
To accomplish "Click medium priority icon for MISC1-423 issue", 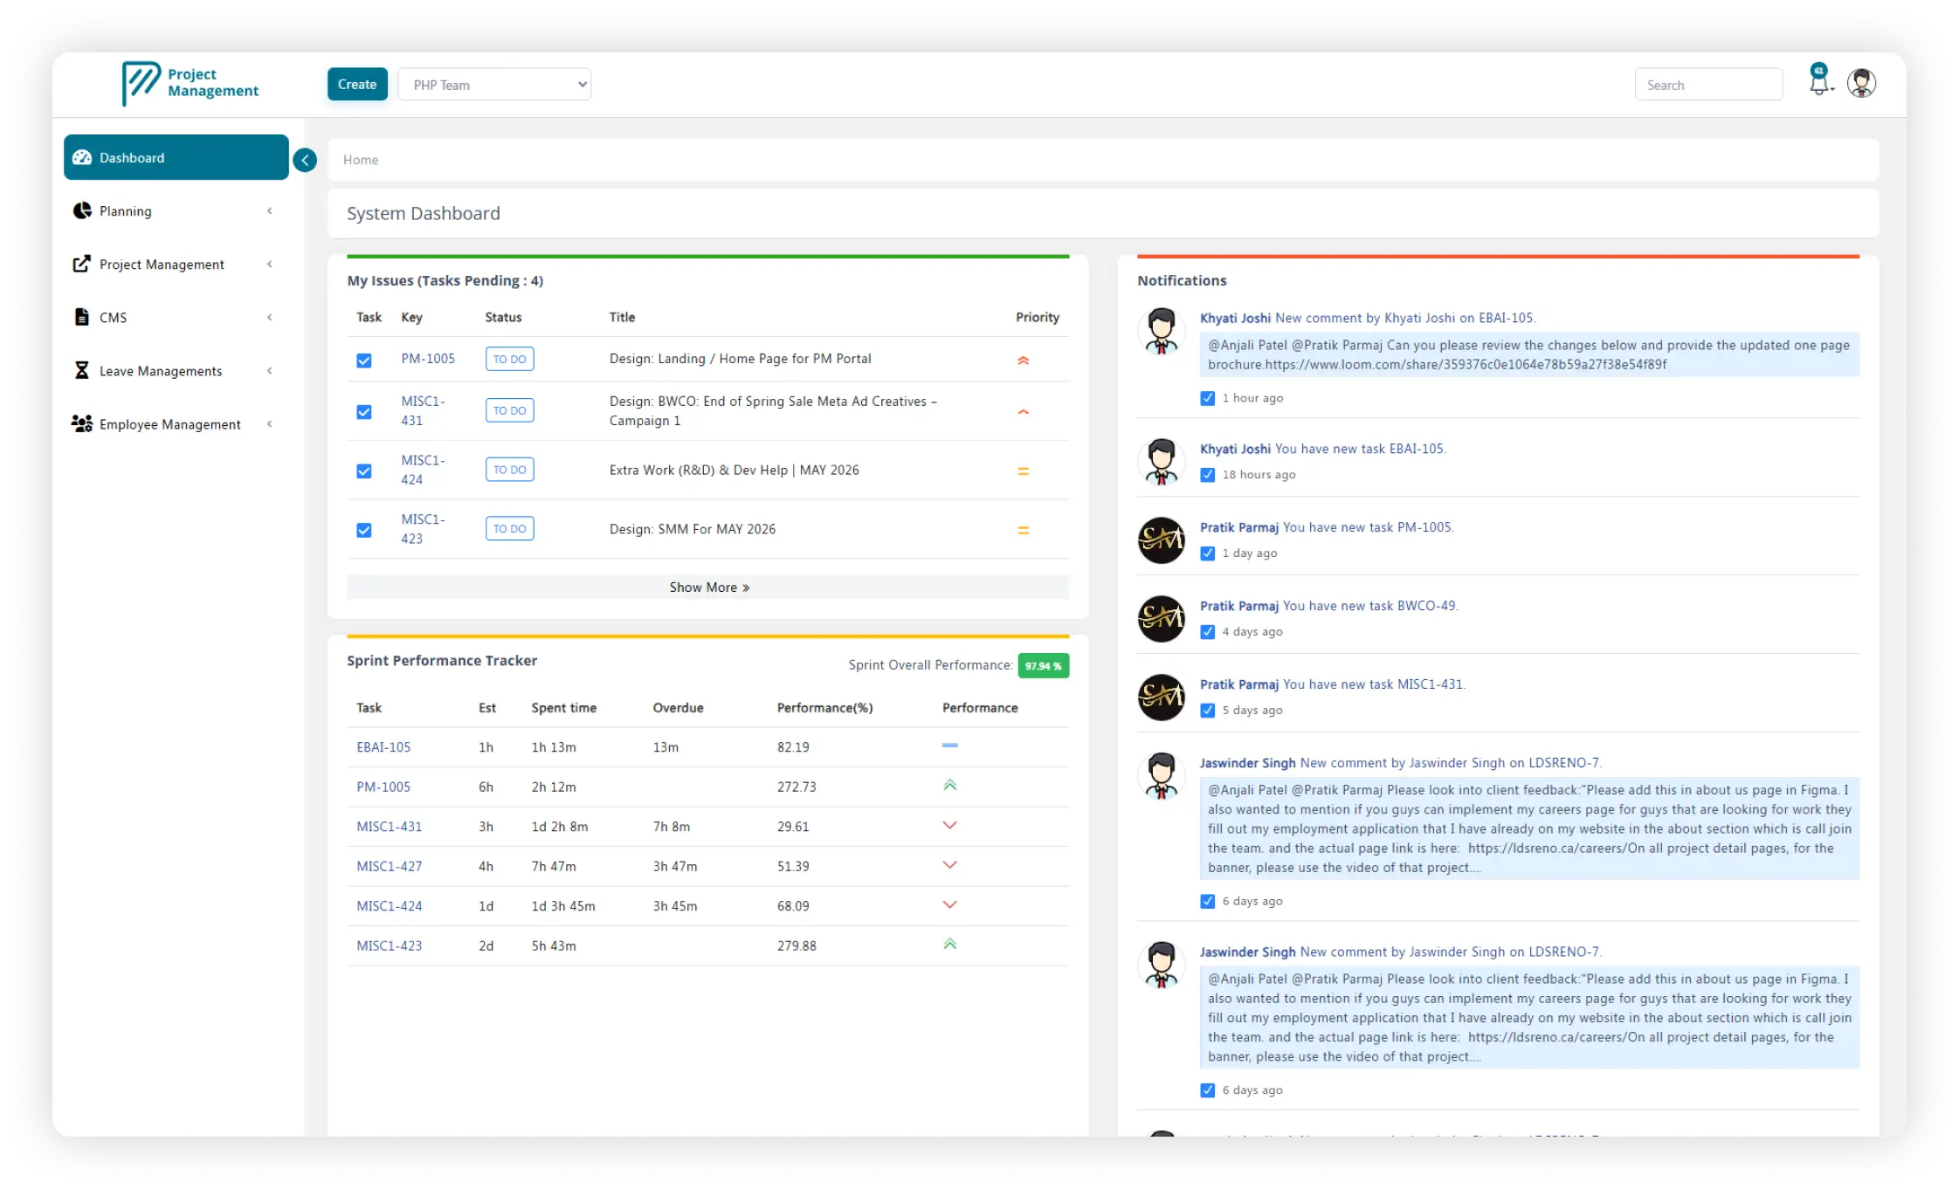I will point(1023,530).
